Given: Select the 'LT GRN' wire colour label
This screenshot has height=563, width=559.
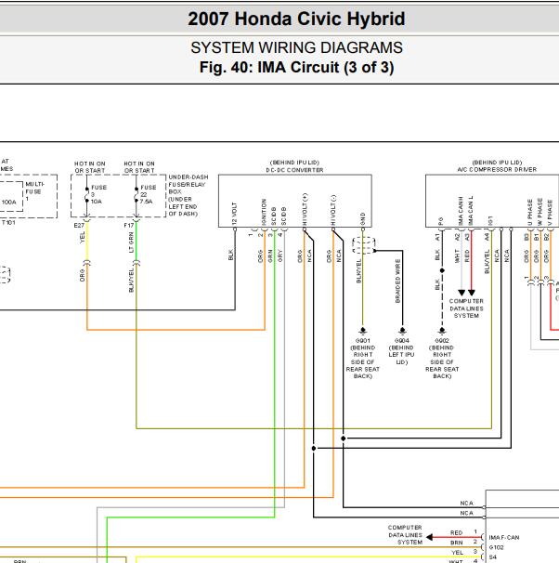Looking at the screenshot, I should tap(131, 242).
